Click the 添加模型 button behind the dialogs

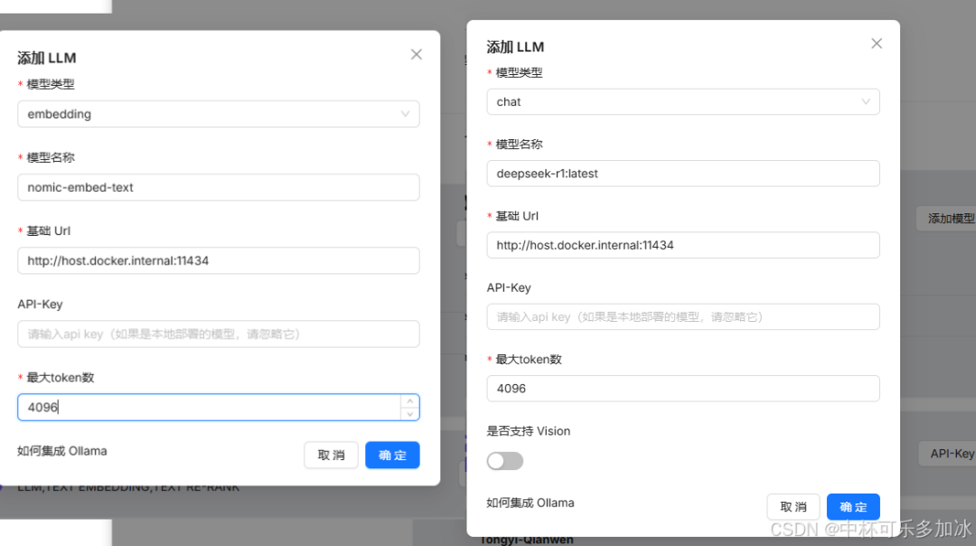tap(950, 218)
